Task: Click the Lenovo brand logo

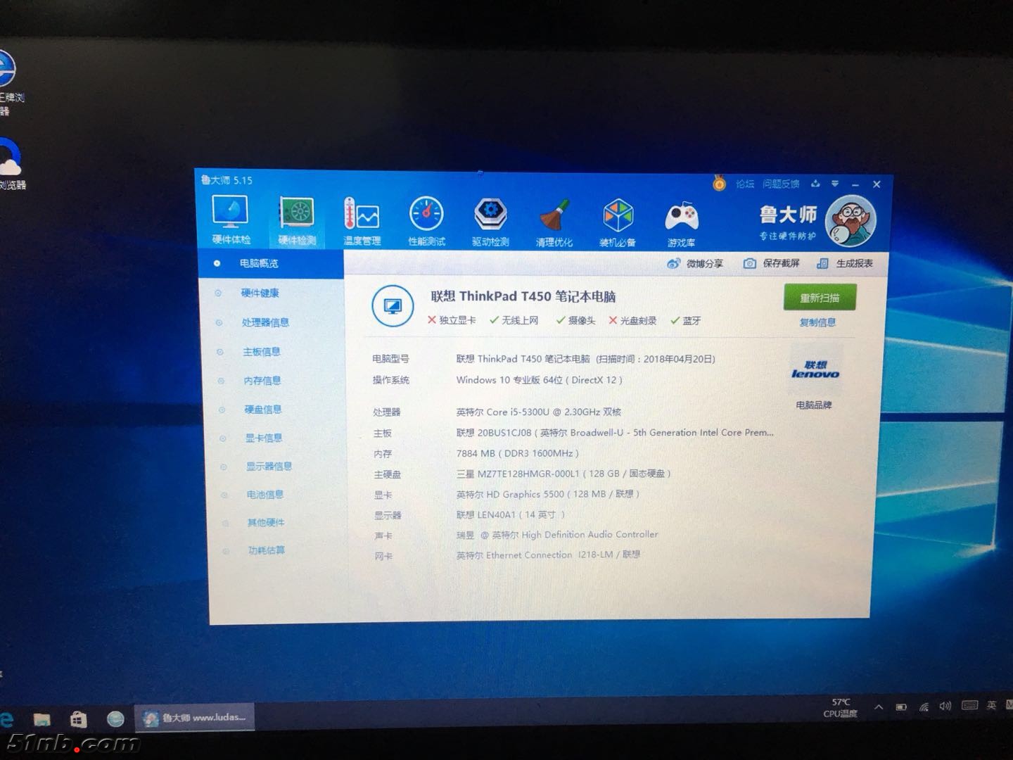Action: pos(815,369)
